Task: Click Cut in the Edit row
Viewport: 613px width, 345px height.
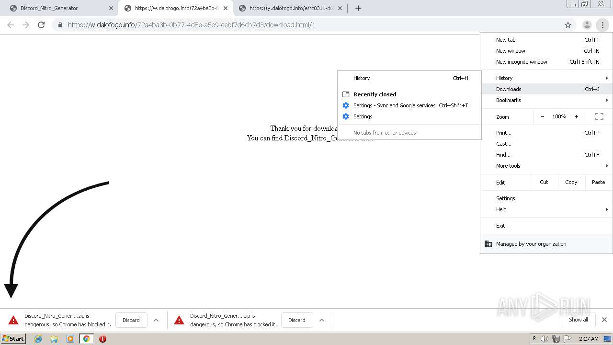Action: click(x=544, y=182)
